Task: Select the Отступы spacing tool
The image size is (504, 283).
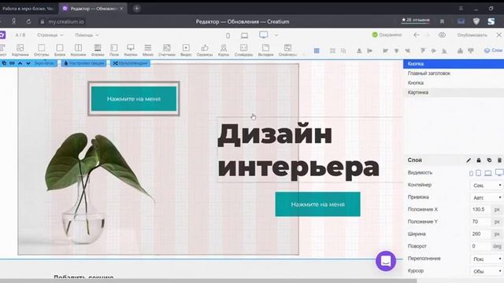Action: pos(41,50)
